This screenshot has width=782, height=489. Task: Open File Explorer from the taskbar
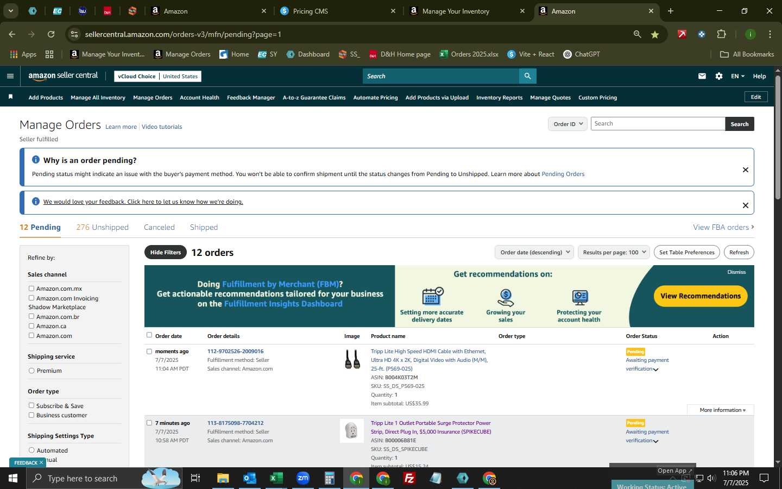(223, 478)
